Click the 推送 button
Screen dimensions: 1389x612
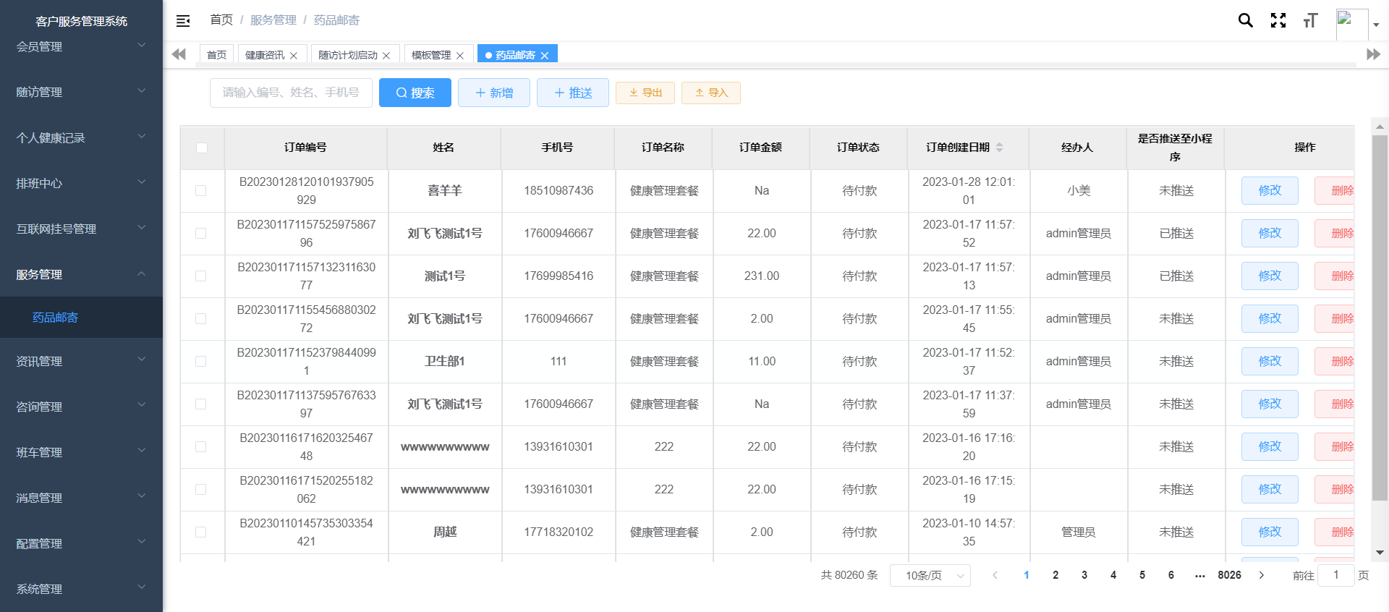[x=573, y=93]
